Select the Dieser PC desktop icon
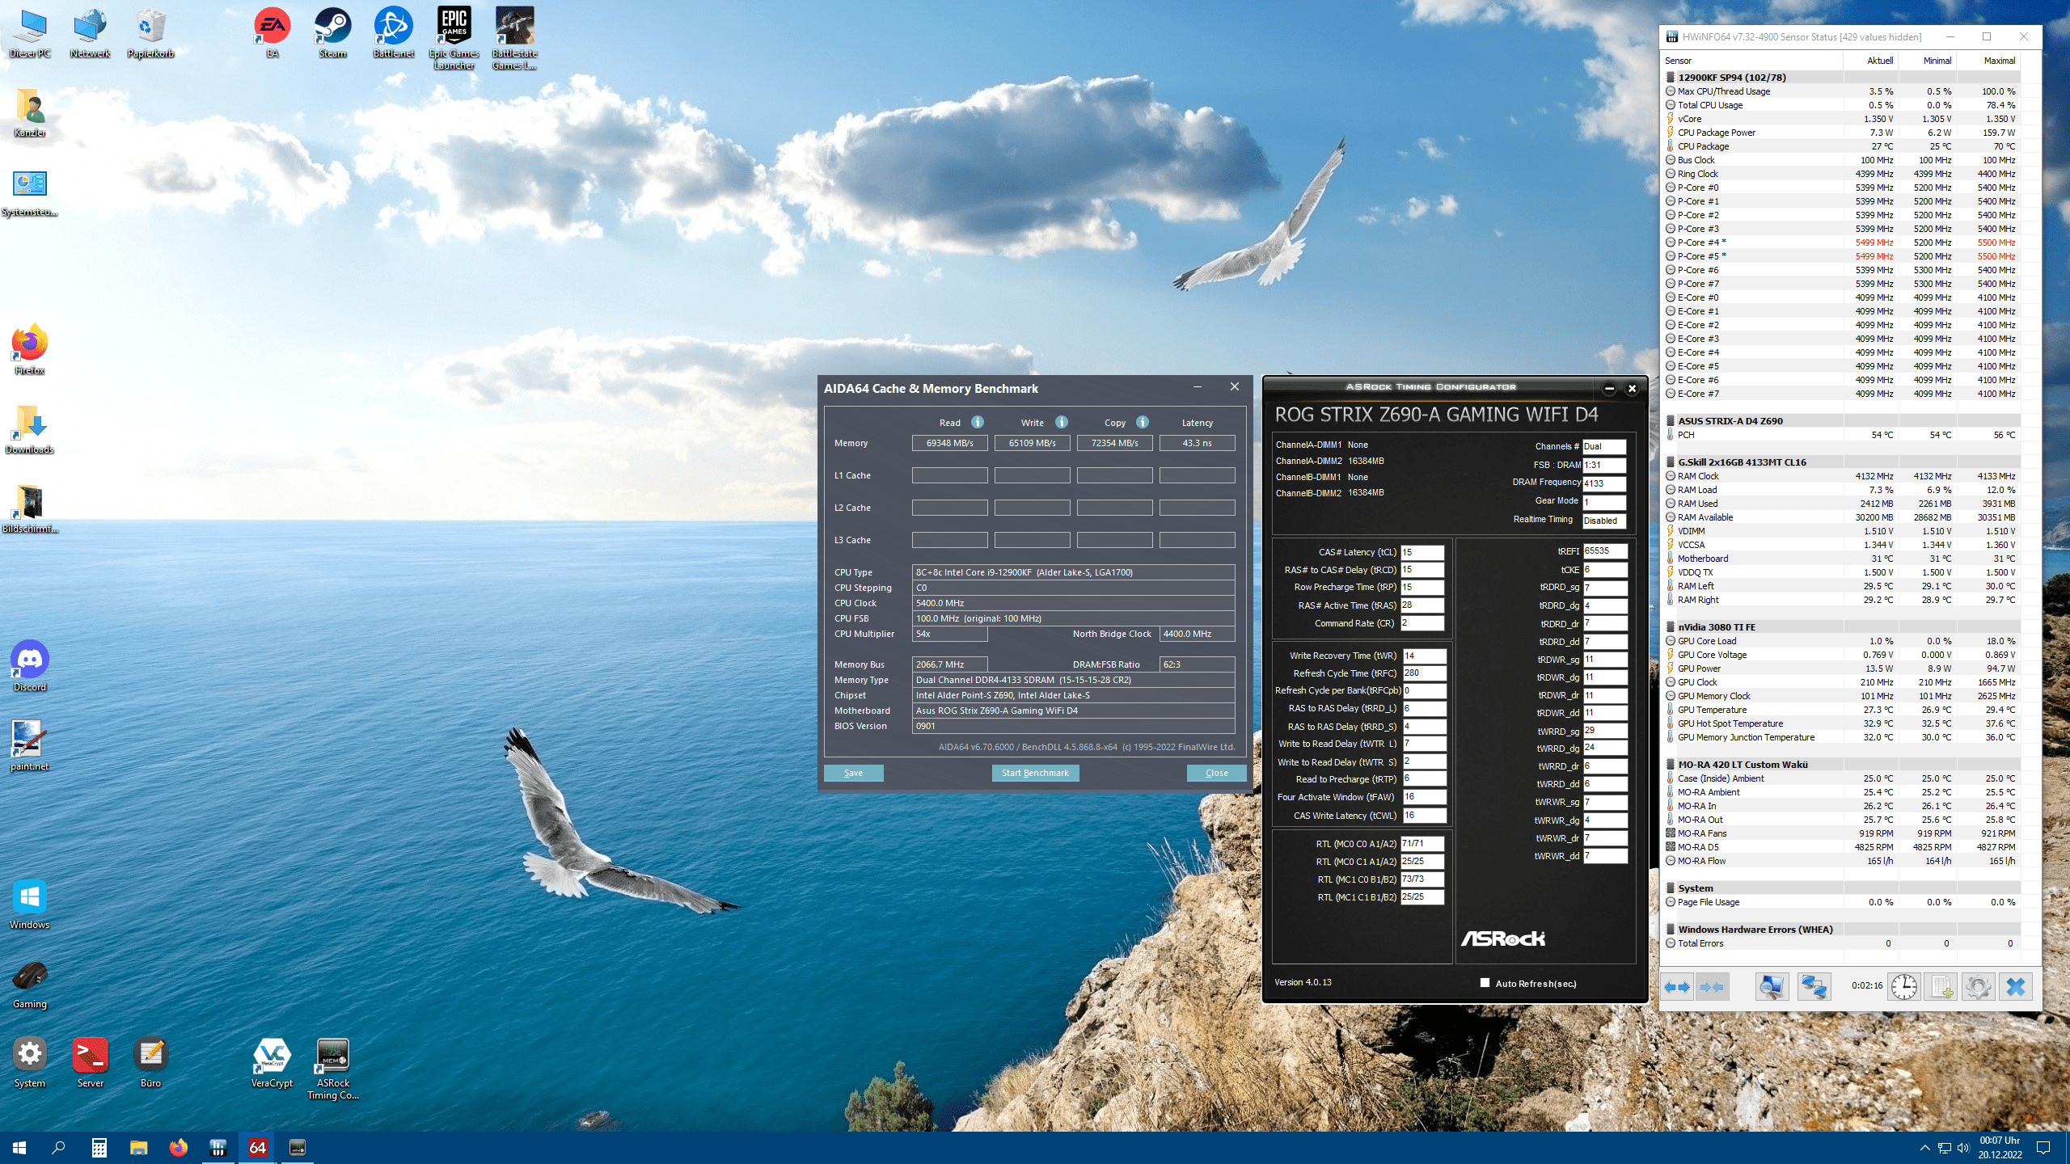This screenshot has width=2070, height=1164. point(30,33)
